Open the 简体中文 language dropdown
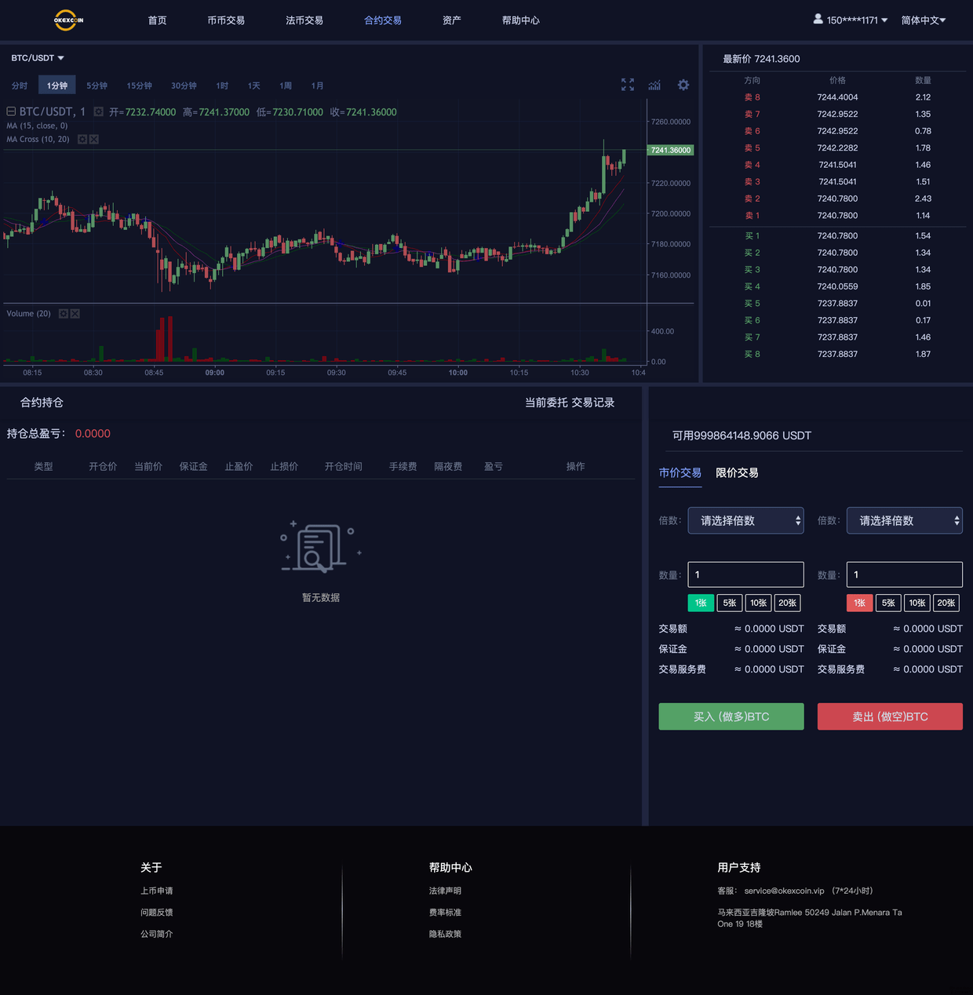Image resolution: width=973 pixels, height=995 pixels. click(x=924, y=20)
